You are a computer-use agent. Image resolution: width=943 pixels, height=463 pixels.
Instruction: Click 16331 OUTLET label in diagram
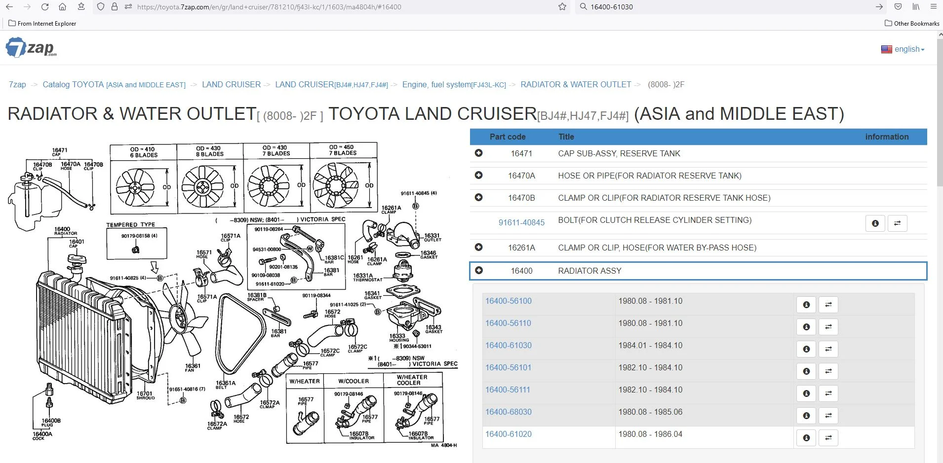coord(432,238)
